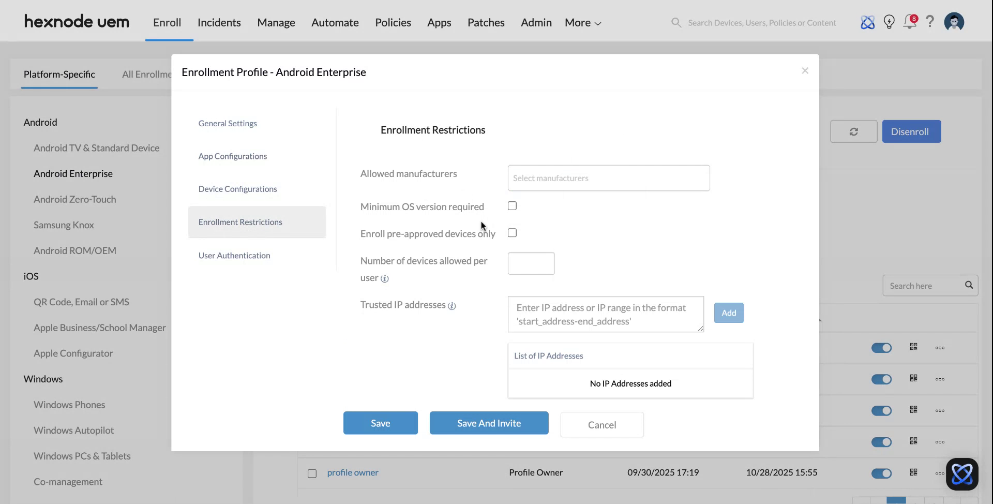The image size is (993, 504).
Task: Select User Authentication settings section
Action: pos(234,255)
